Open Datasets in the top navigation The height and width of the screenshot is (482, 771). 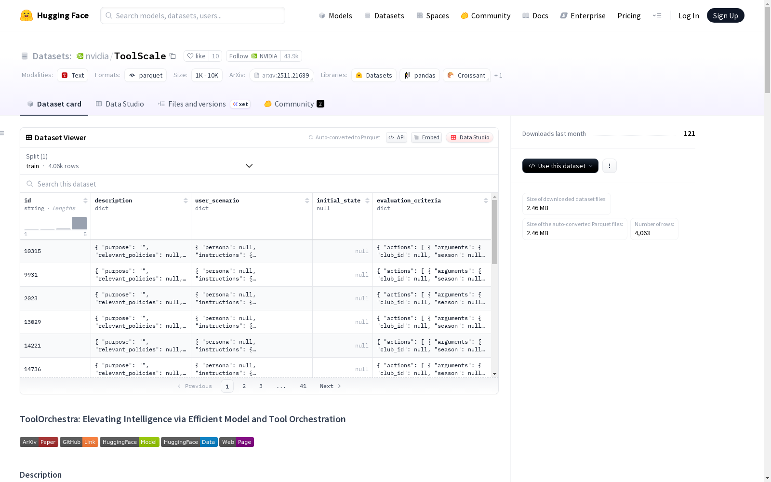click(x=384, y=15)
